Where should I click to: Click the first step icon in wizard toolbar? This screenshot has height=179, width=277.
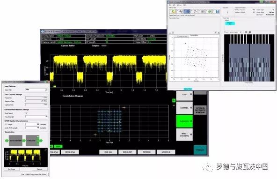173,11
